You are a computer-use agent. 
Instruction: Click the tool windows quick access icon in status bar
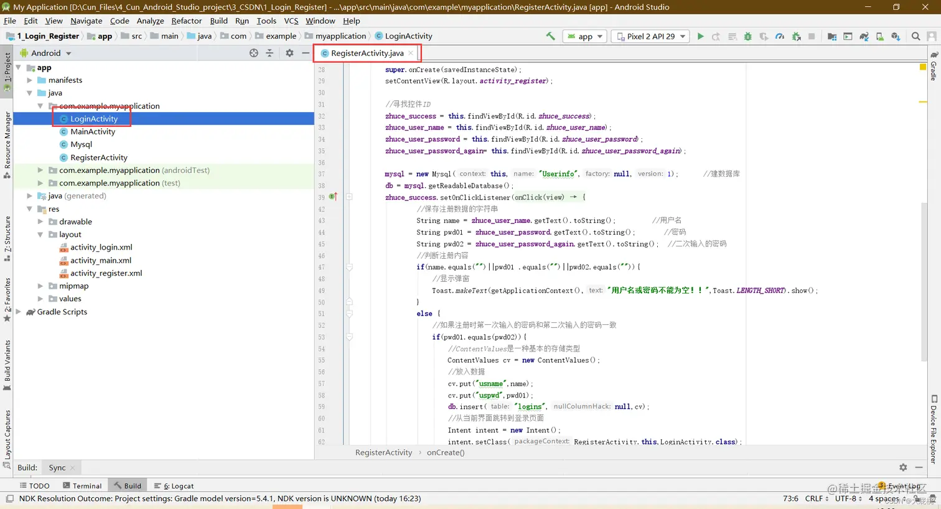[x=9, y=498]
